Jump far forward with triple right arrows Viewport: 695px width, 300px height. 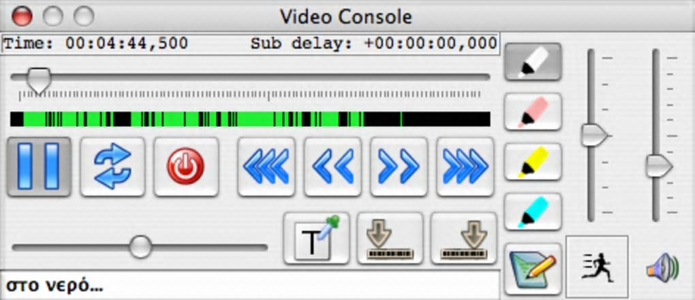coord(465,167)
